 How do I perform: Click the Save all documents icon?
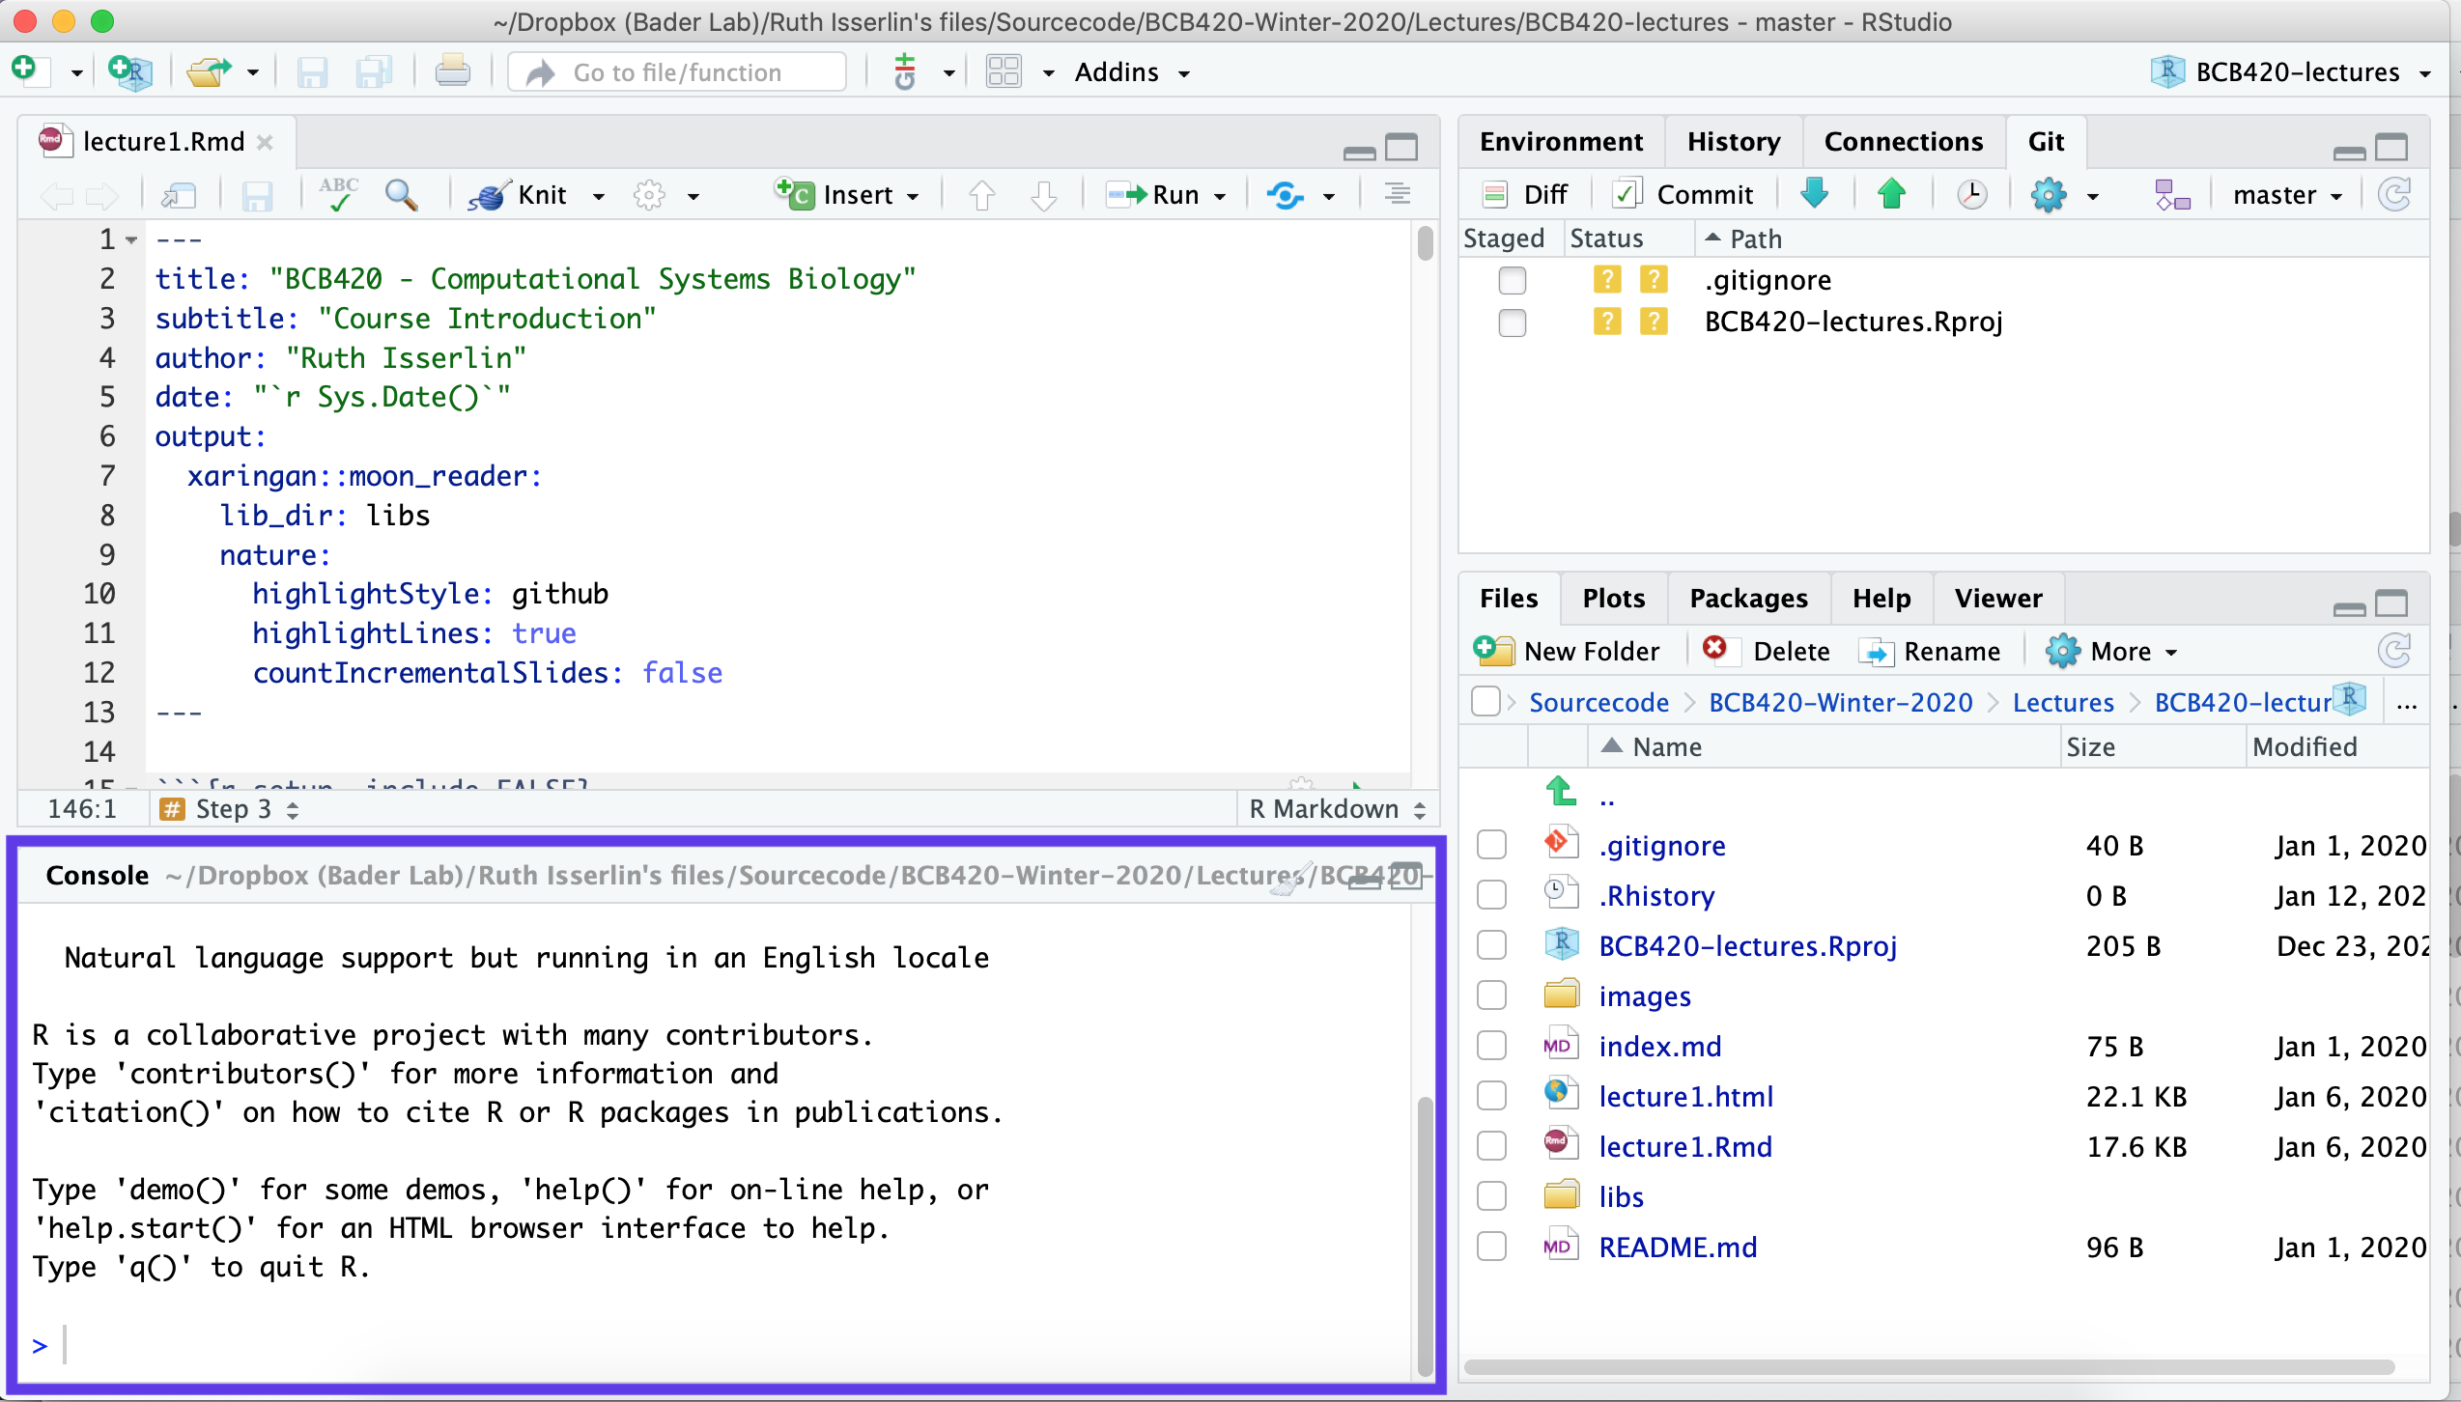[373, 71]
